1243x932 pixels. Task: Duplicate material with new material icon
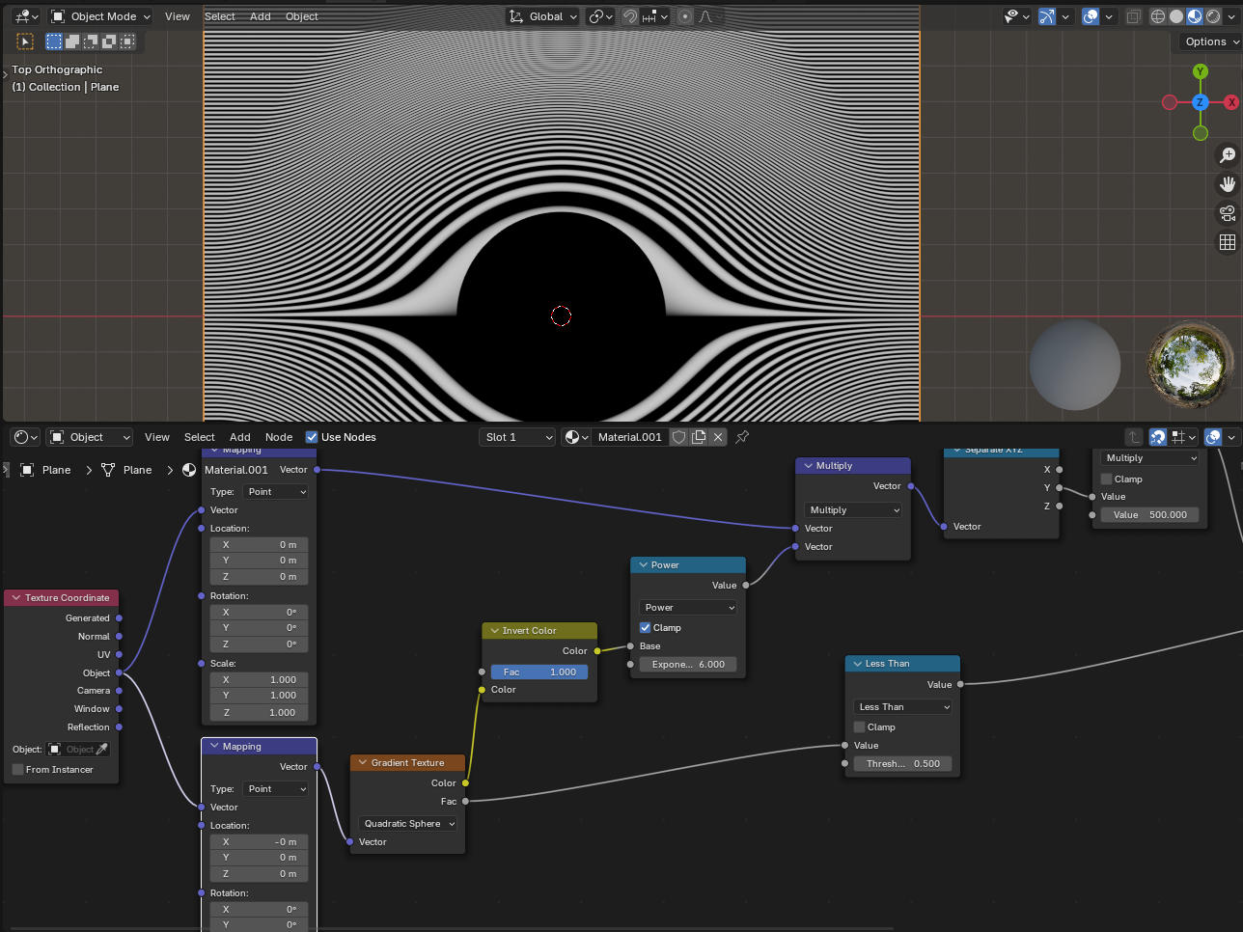pos(699,437)
